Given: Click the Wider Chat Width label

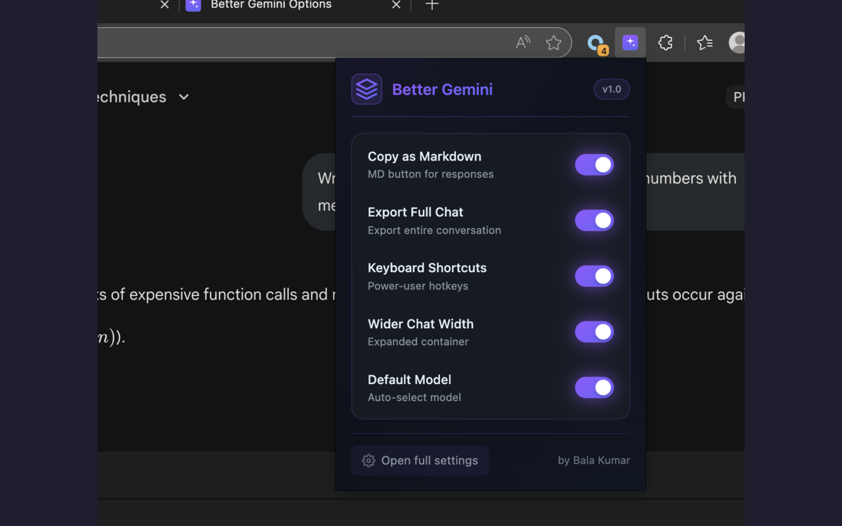Looking at the screenshot, I should pyautogui.click(x=420, y=324).
